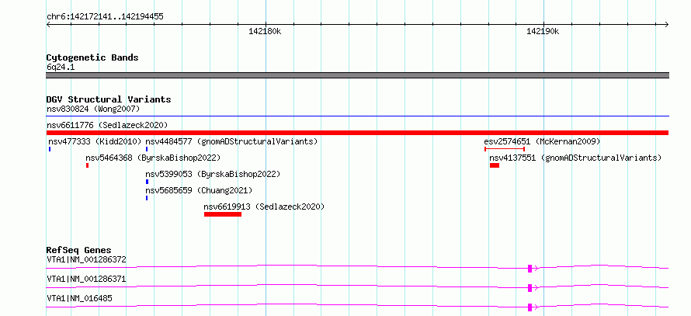Select the magenta exon block of NM_001286371
The image size is (691, 316).
click(530, 288)
